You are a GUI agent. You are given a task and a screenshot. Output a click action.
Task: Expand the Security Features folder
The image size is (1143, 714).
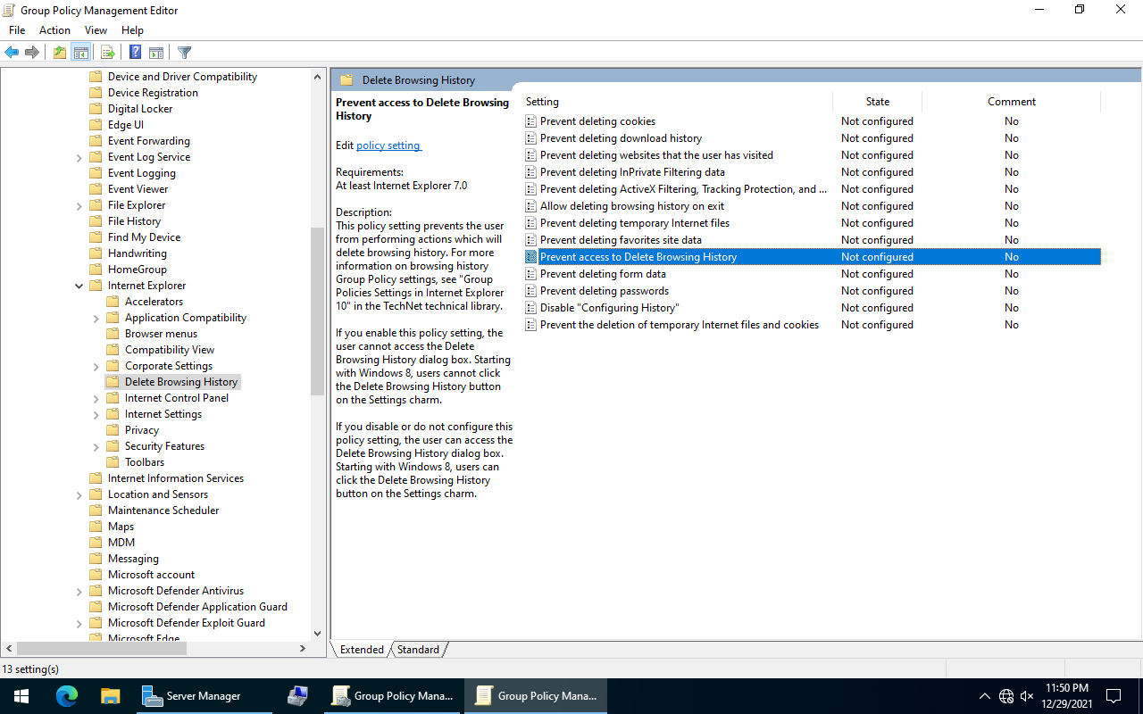95,445
